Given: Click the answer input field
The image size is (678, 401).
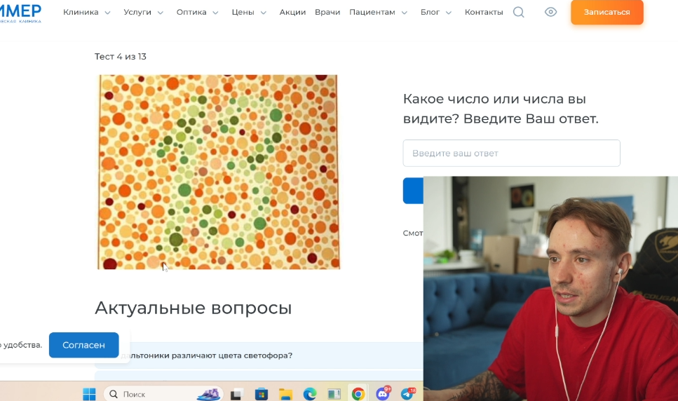Looking at the screenshot, I should (x=512, y=153).
